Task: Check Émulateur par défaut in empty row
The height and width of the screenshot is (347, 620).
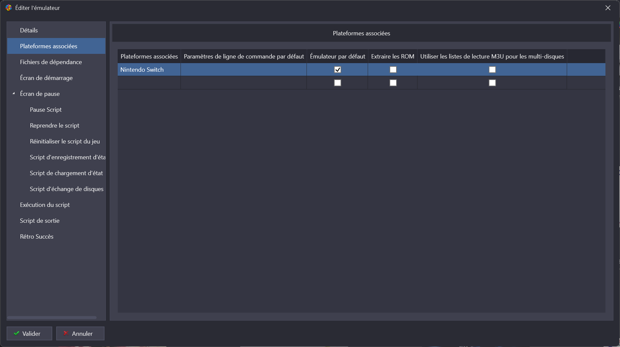Action: click(337, 83)
